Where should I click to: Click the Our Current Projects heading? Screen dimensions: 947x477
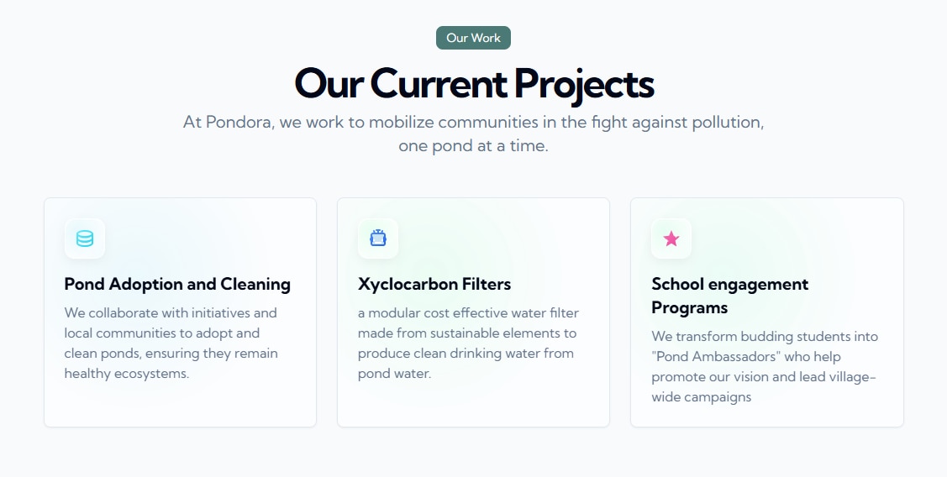474,83
